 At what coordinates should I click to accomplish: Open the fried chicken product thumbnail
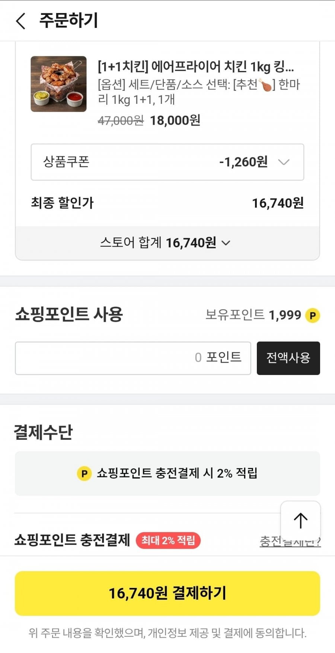pos(58,84)
